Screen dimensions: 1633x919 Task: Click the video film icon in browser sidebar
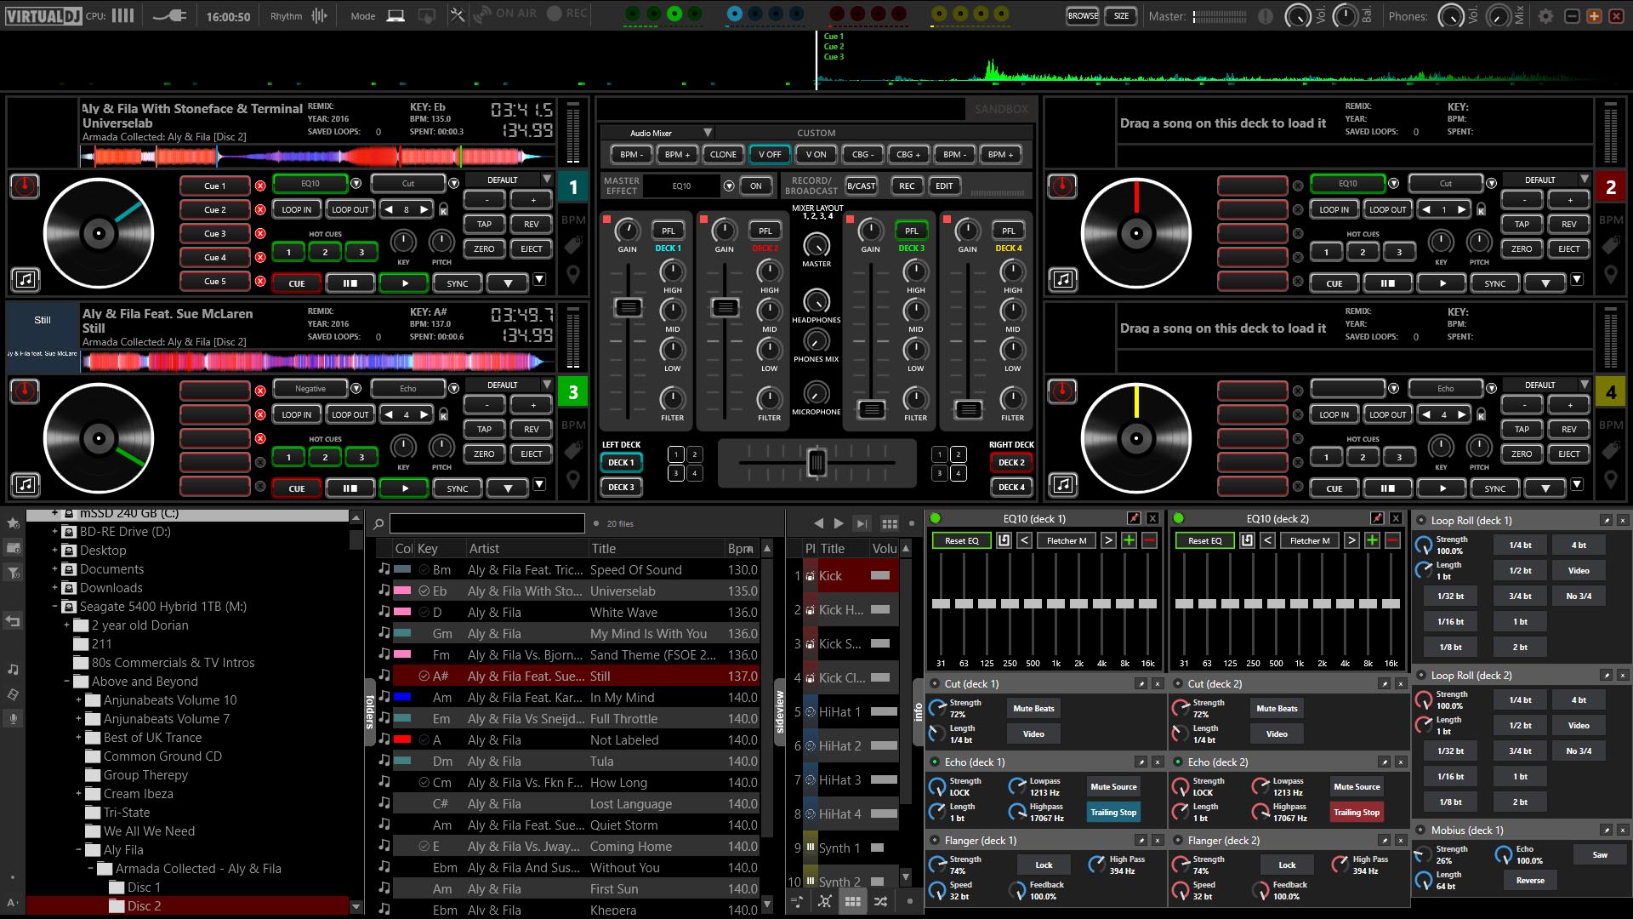point(13,694)
